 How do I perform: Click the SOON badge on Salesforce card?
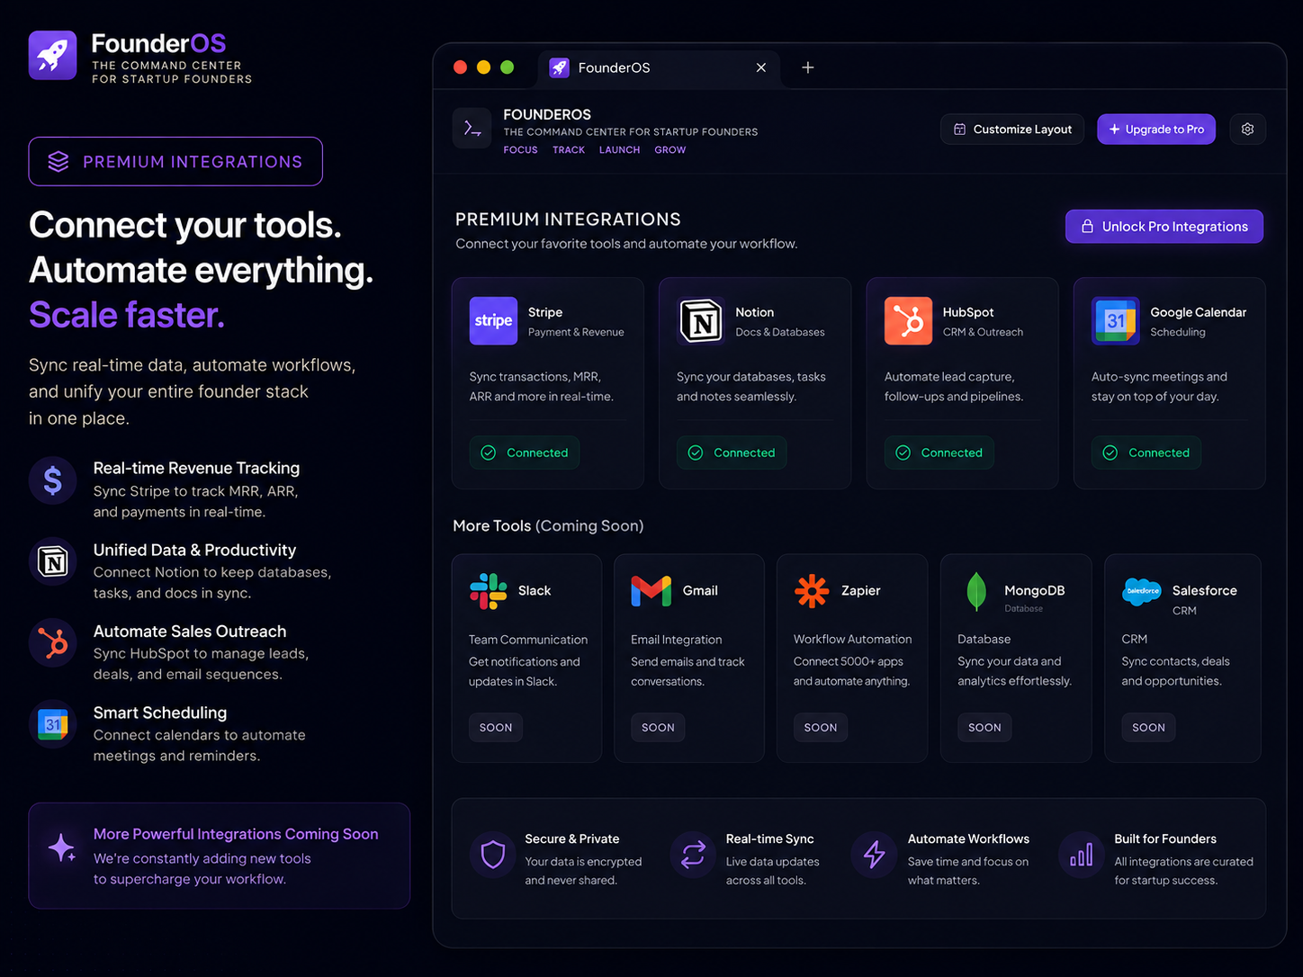click(x=1148, y=727)
